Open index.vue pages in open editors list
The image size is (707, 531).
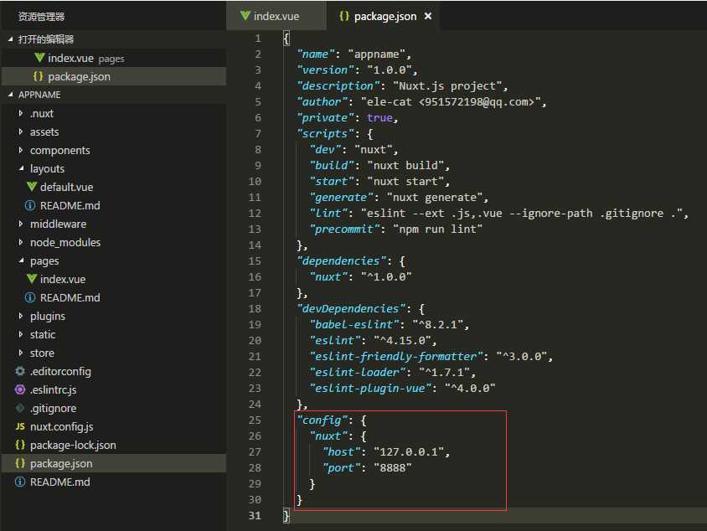click(114, 58)
